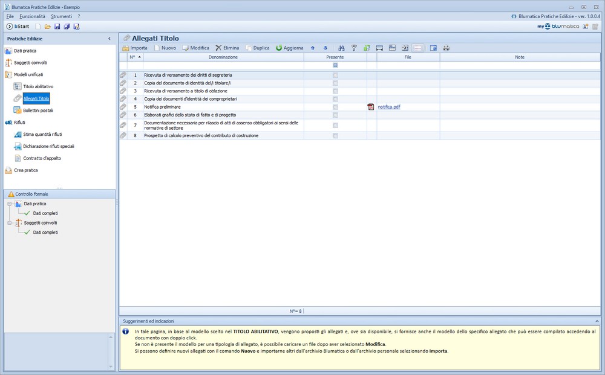This screenshot has height=375, width=605.
Task: Sort by N° column header
Action: coord(135,57)
